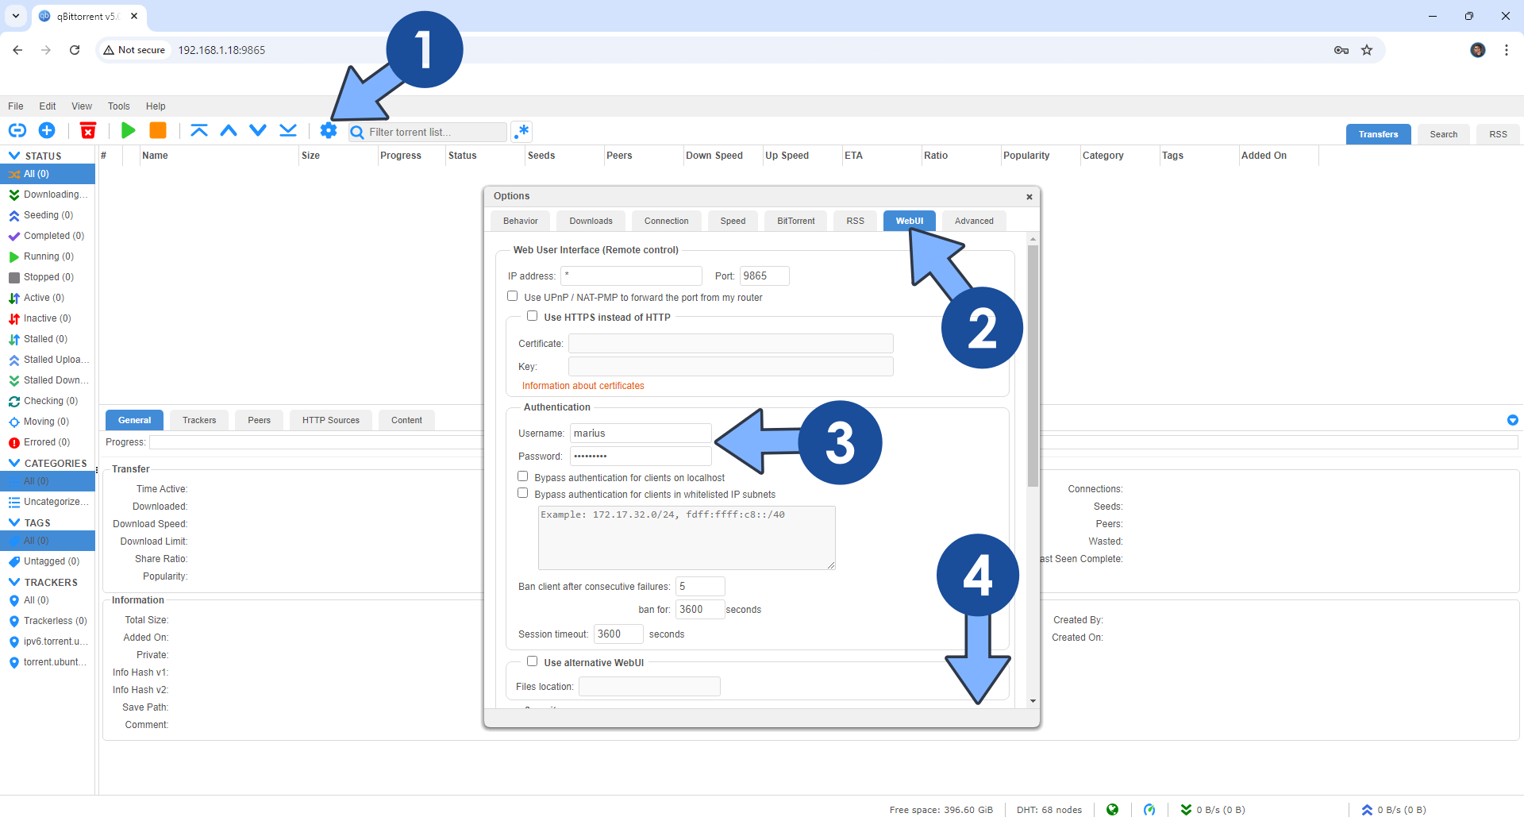The width and height of the screenshot is (1524, 817).
Task: Toggle regex filter asterisk button
Action: click(521, 132)
